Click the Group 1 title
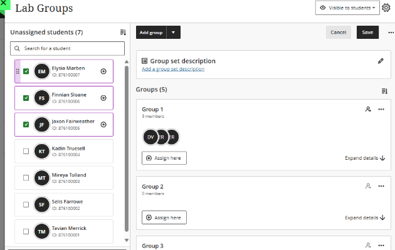This screenshot has height=250, width=395. 152,109
